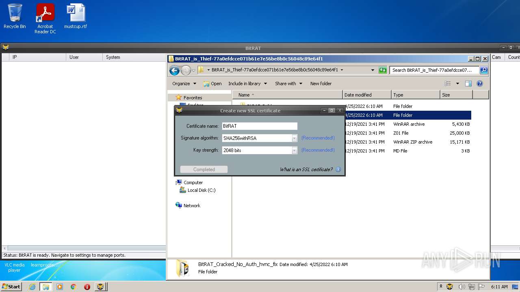Image resolution: width=520 pixels, height=292 pixels.
Task: Click the network tray icon
Action: coord(472,287)
